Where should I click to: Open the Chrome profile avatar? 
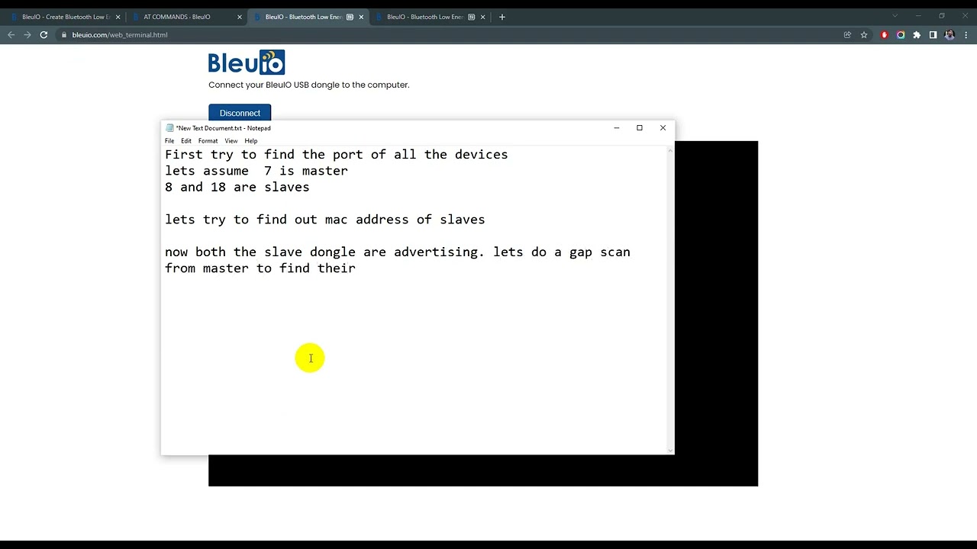pos(950,34)
